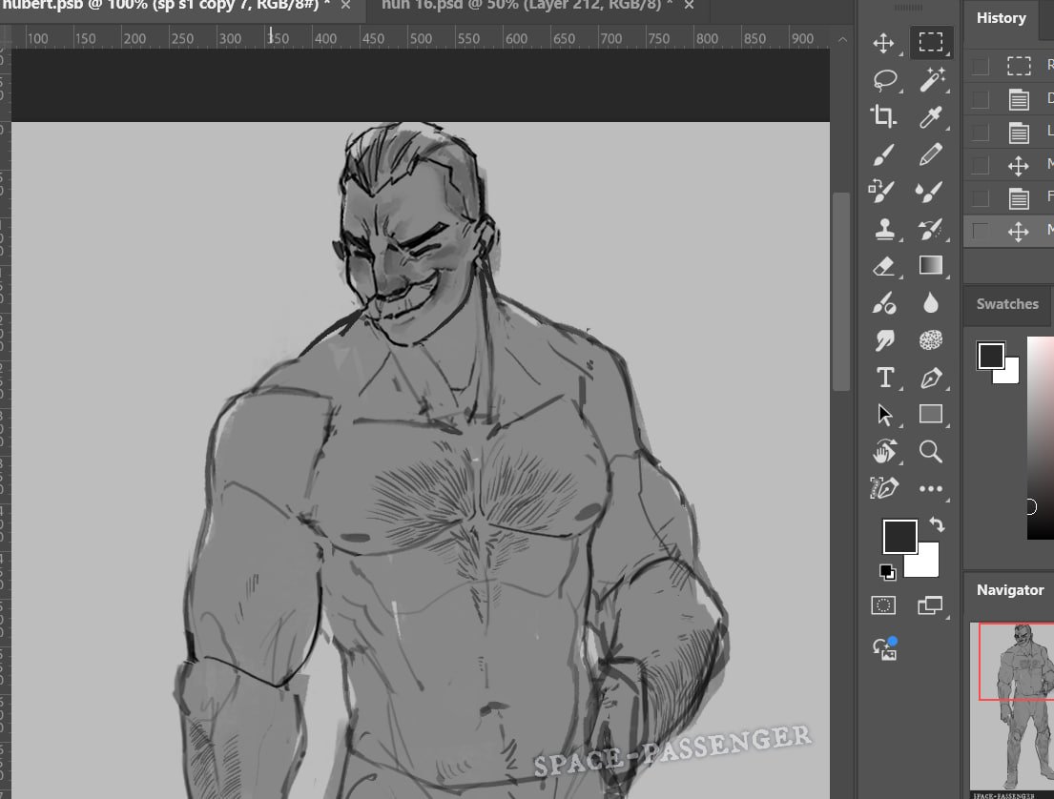
Task: Click the grip handle atop the toolbar
Action: click(908, 8)
